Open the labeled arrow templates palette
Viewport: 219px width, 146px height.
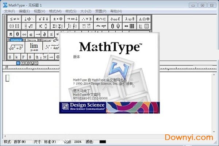point(101,26)
